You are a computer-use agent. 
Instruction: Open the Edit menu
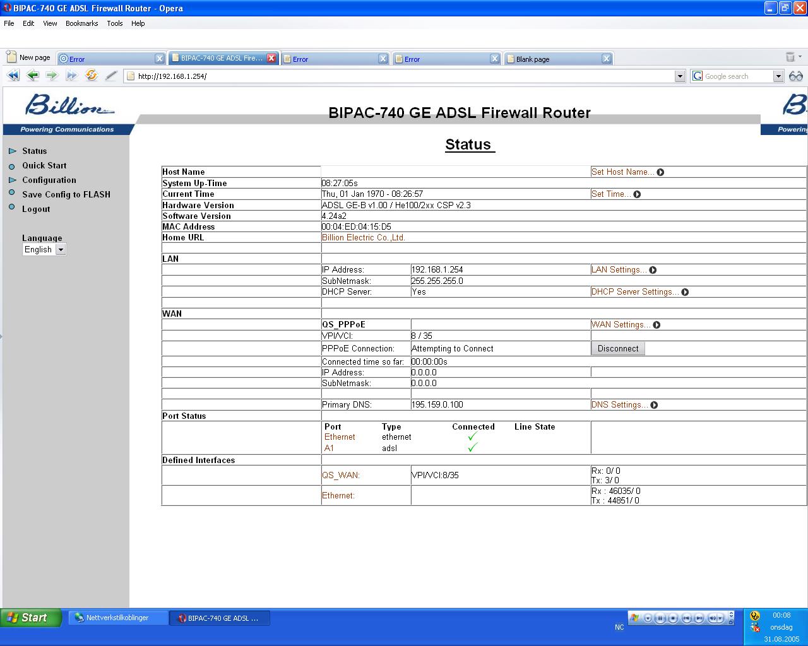[x=28, y=23]
